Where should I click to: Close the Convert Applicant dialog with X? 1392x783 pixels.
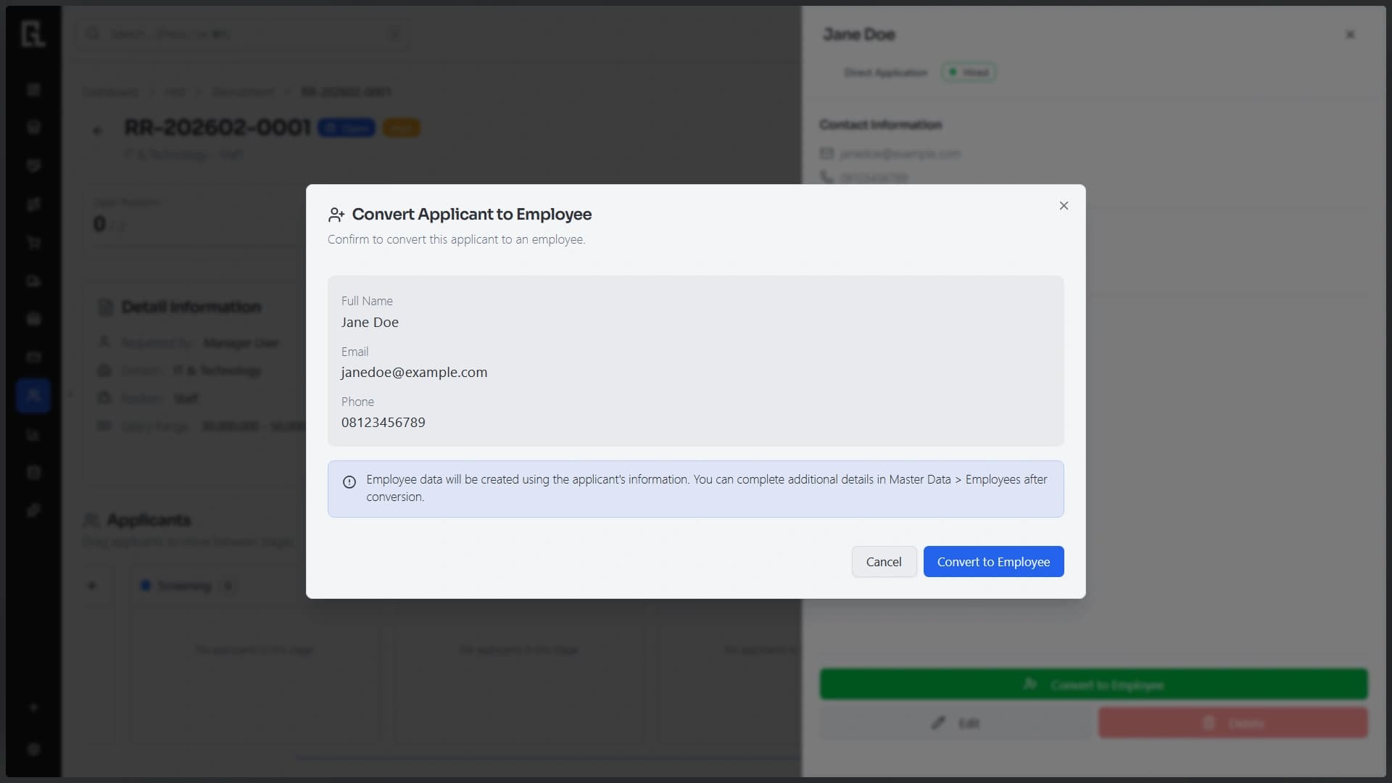tap(1064, 206)
